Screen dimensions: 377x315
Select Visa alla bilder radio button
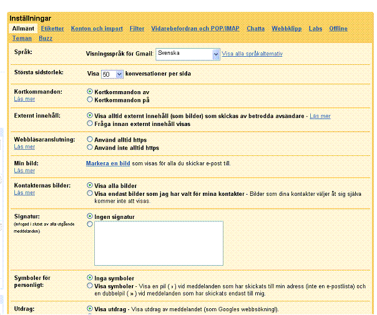pos(90,185)
